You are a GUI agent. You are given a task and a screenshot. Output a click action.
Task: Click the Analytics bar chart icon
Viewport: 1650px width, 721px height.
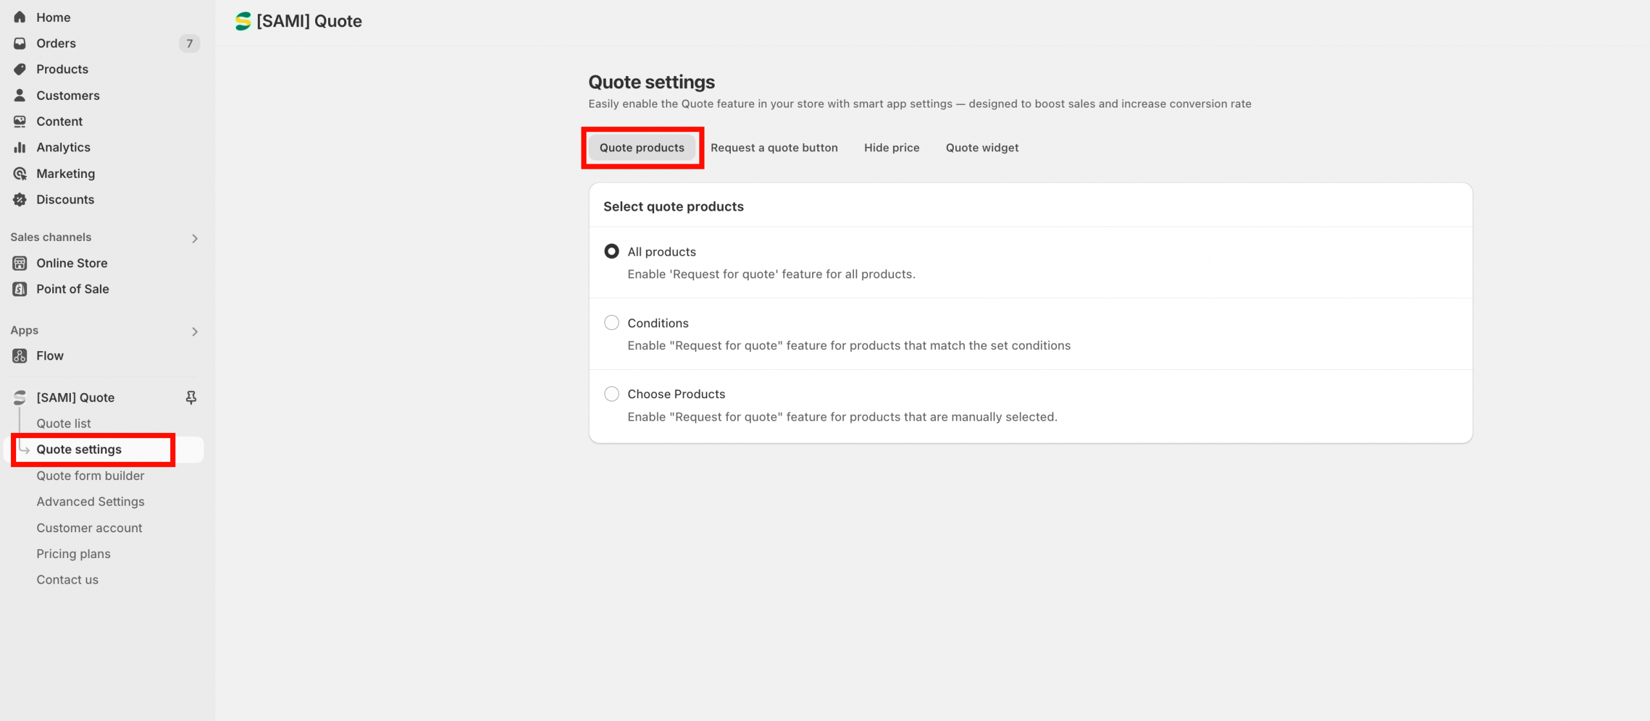[x=19, y=148]
